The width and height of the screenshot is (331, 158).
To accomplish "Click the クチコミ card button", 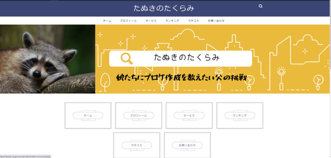I will click(137, 145).
